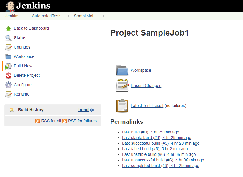Start a build with Build Now

click(23, 66)
